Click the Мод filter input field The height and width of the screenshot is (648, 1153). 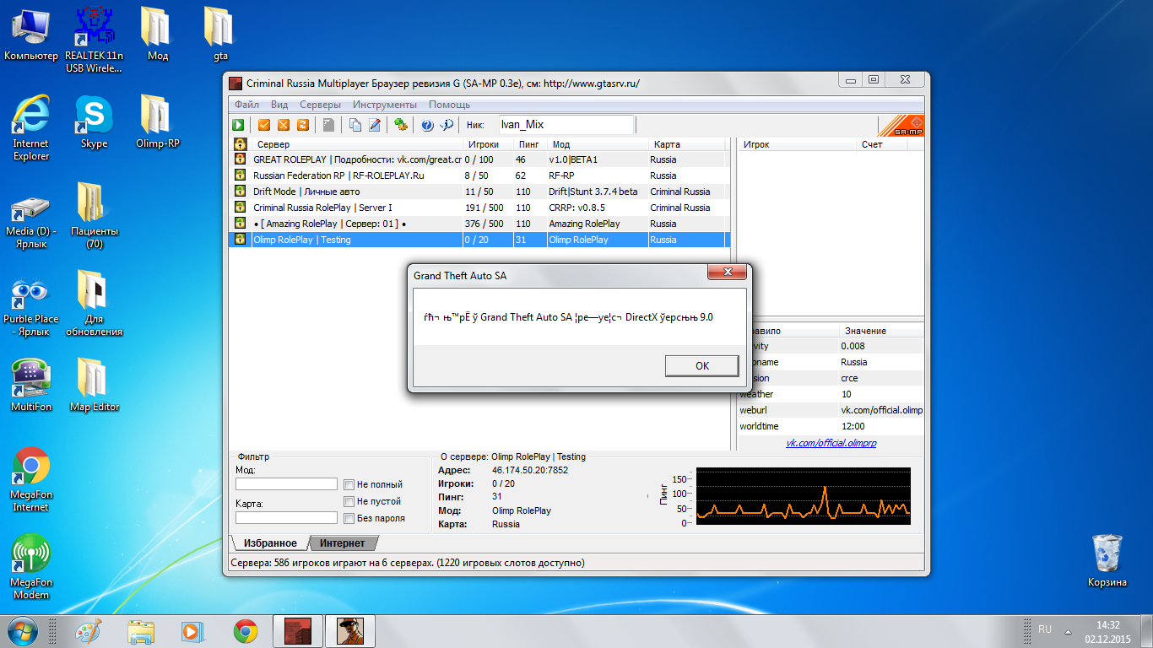point(286,484)
